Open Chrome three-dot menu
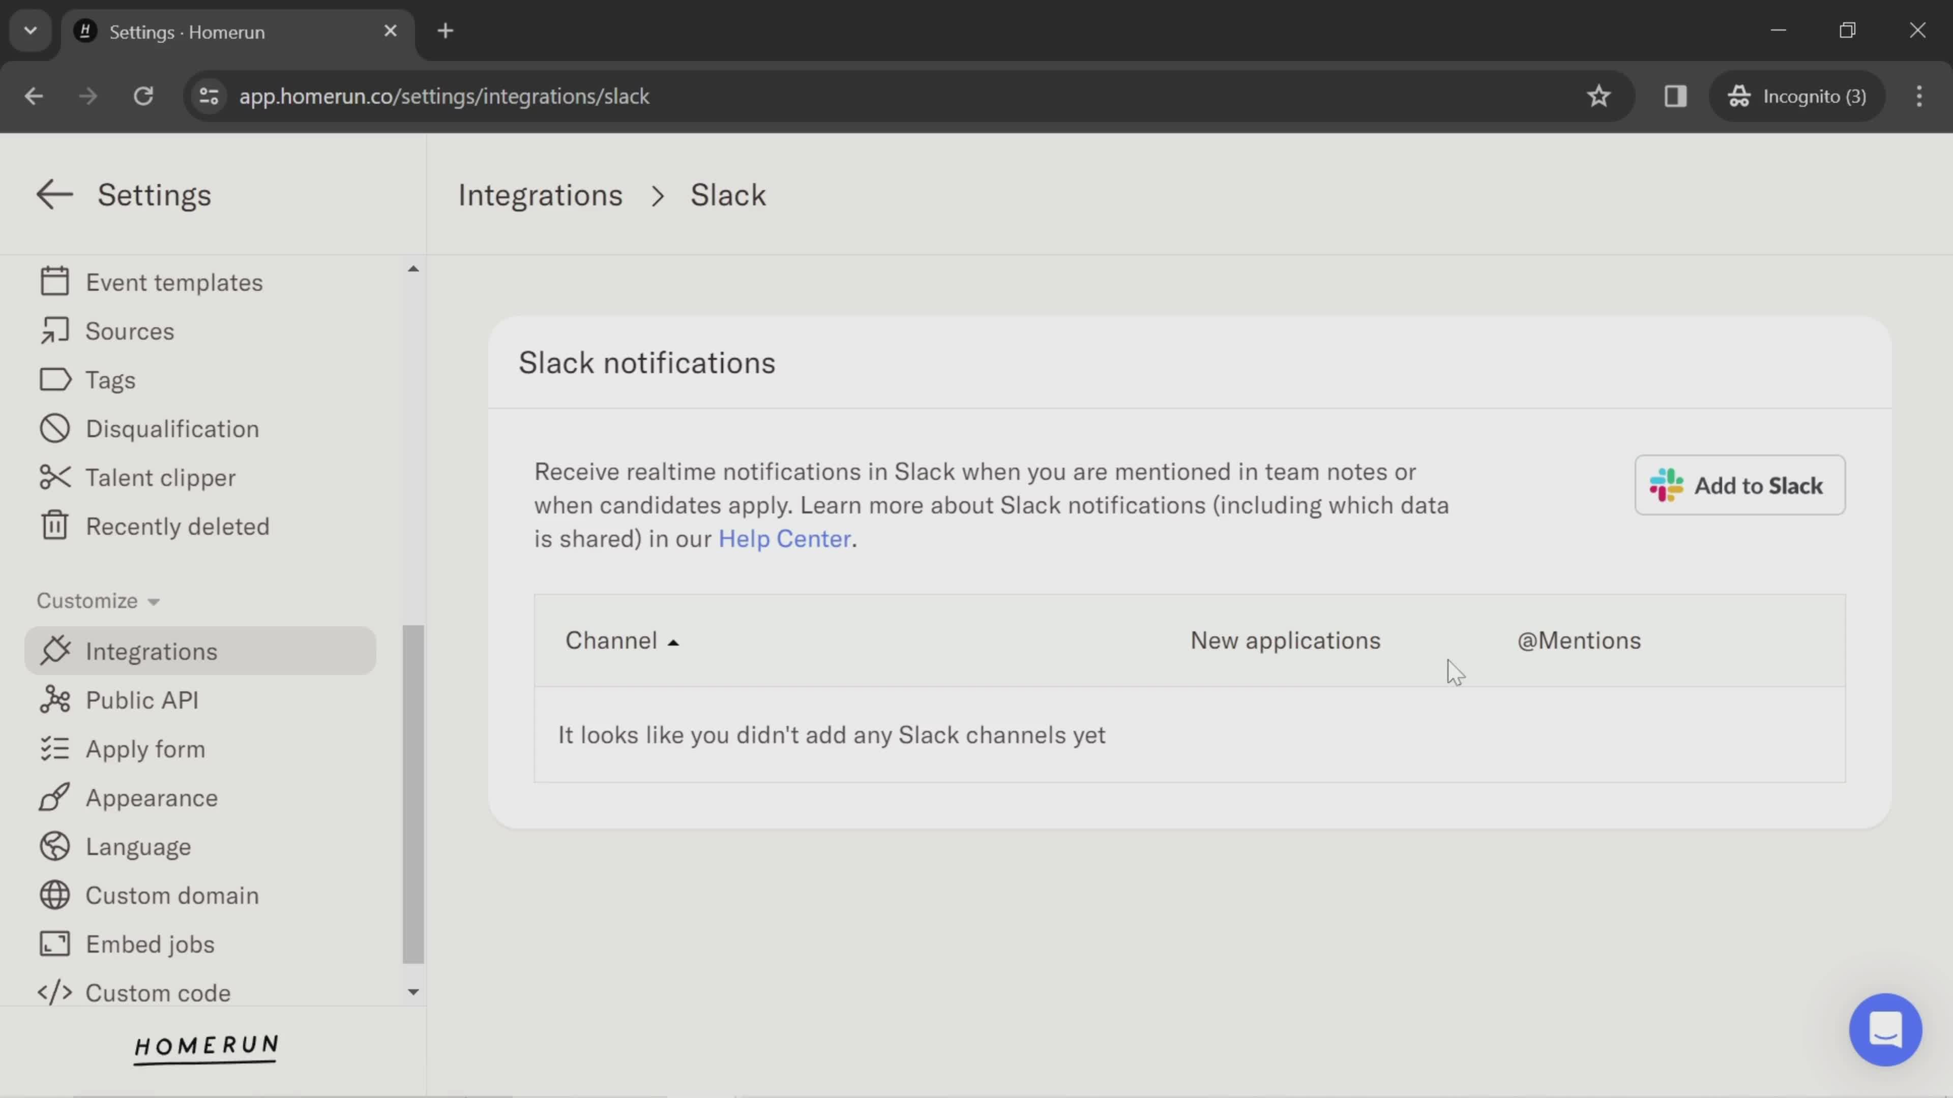 1919,96
